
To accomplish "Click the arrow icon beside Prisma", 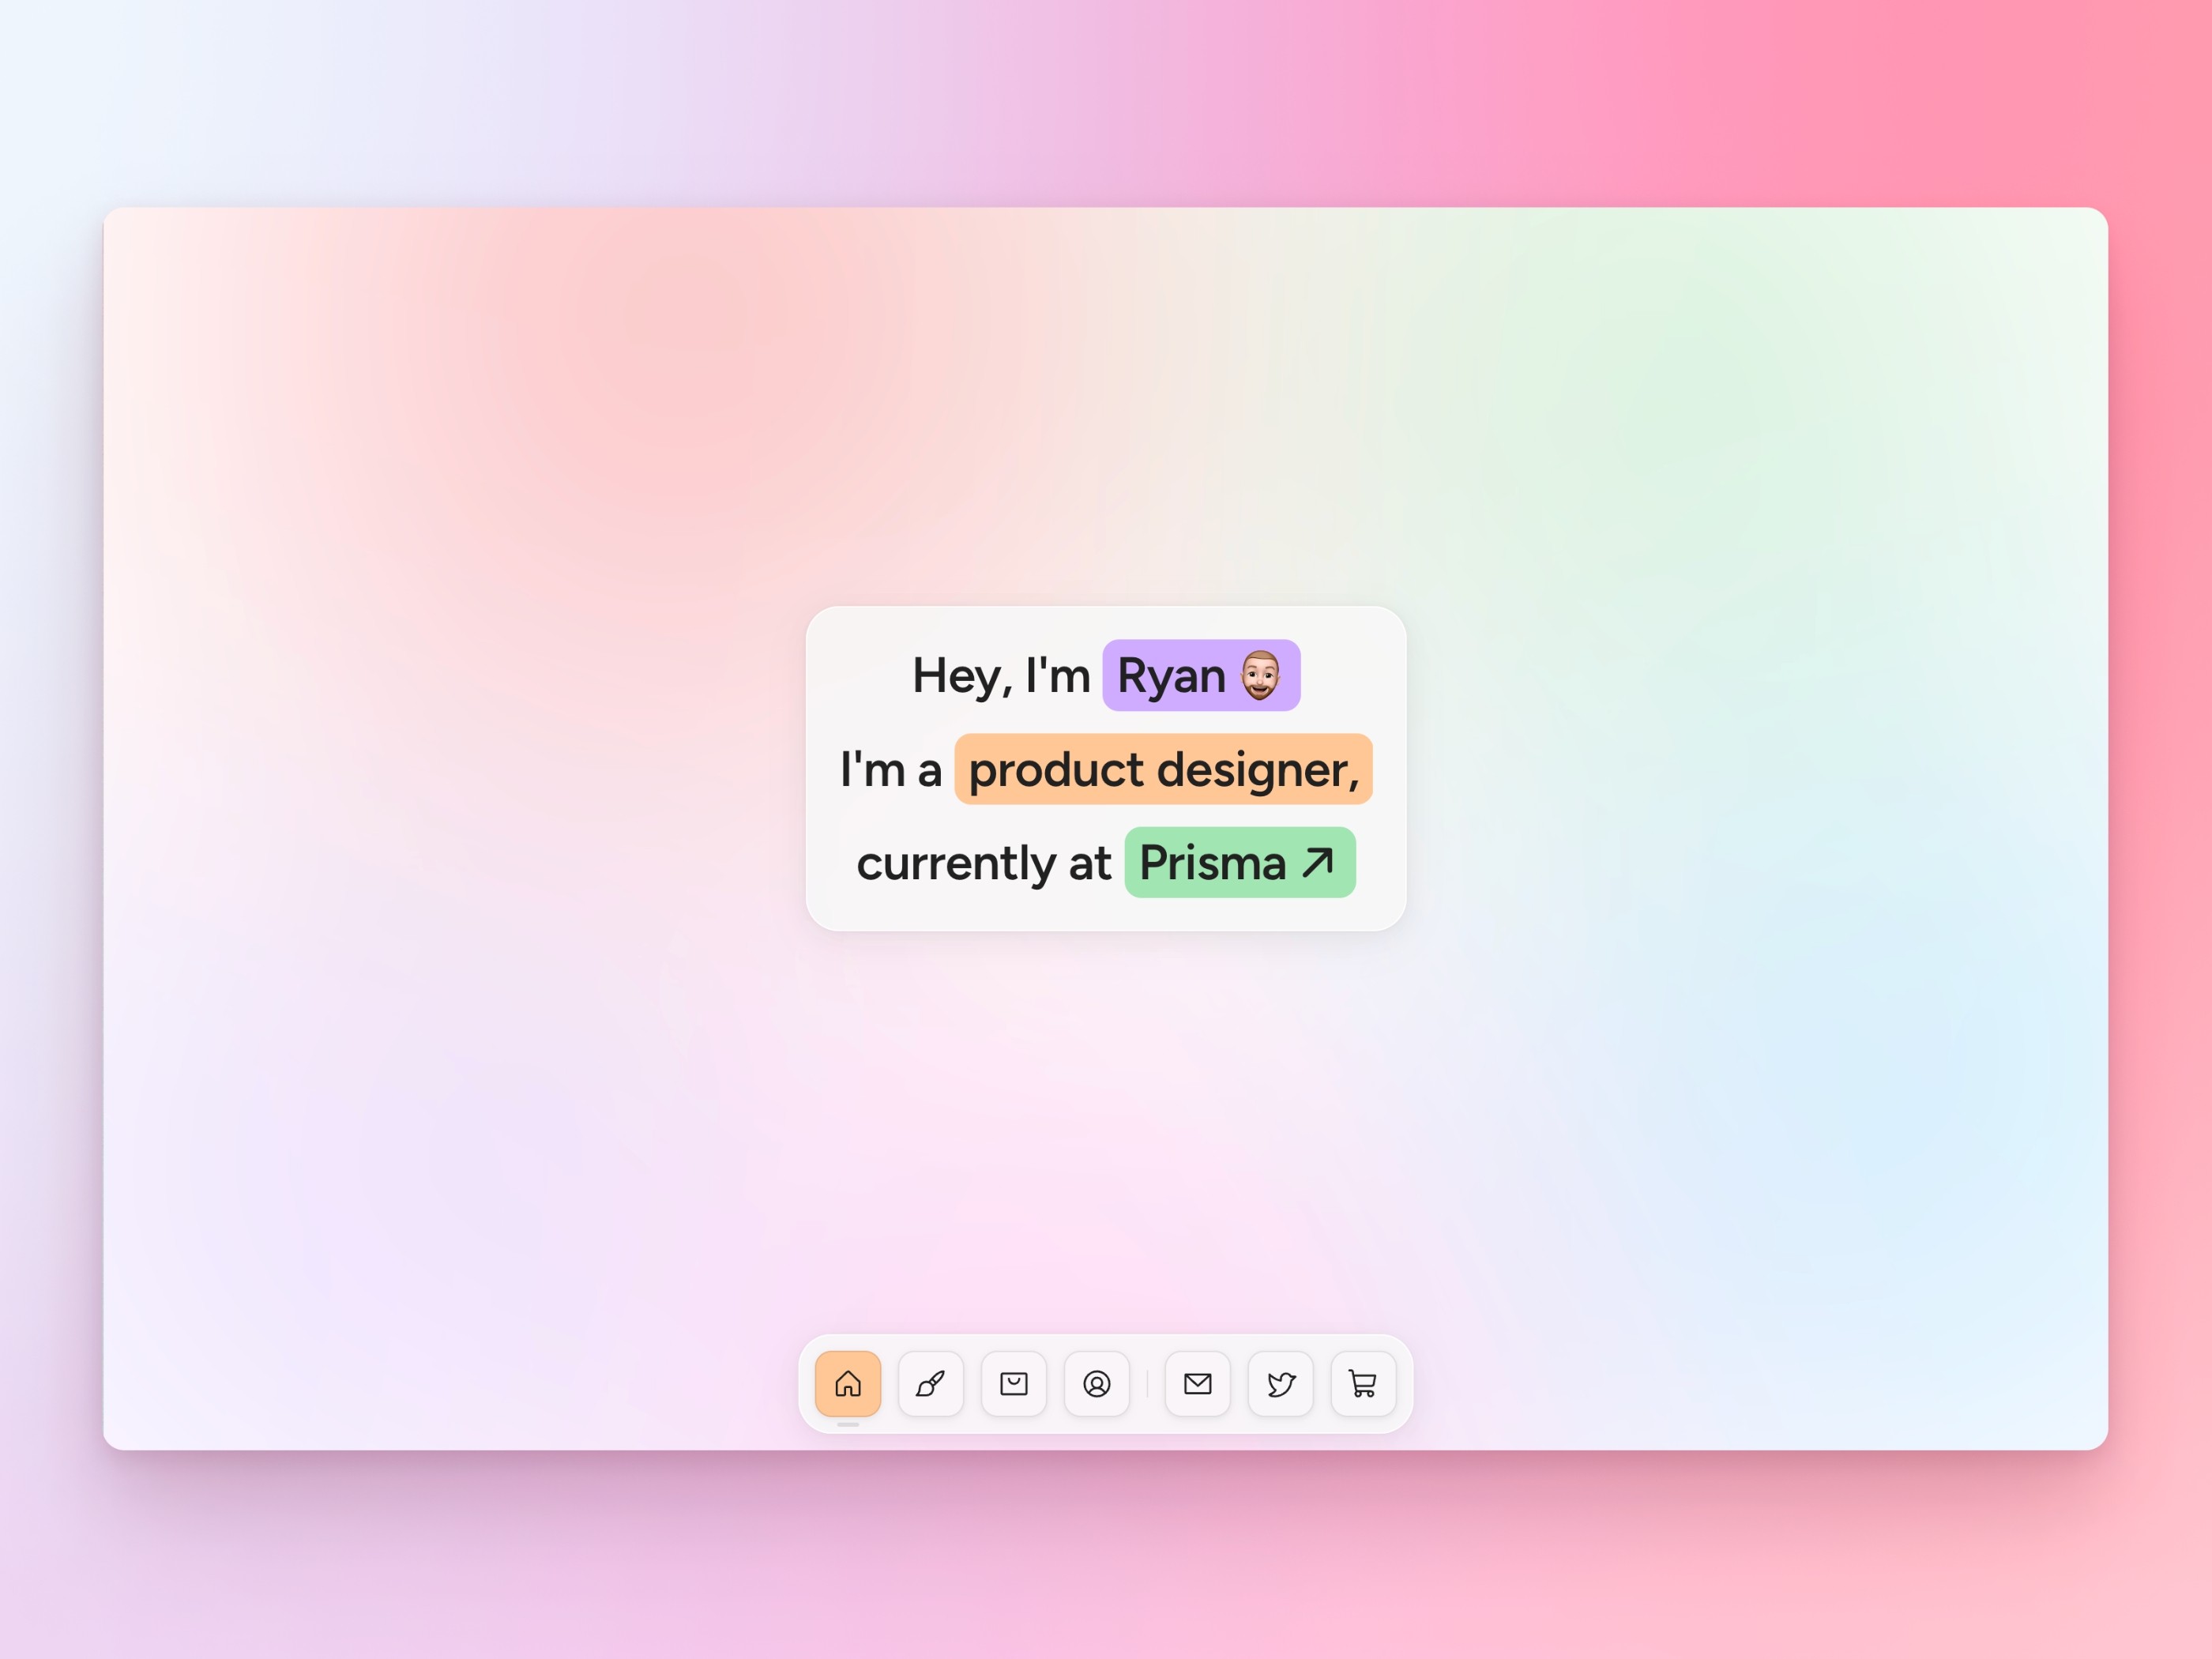I will point(1318,862).
